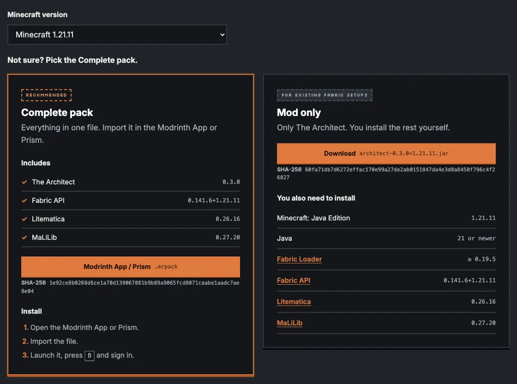Click The Architect version 0.3.0
Image resolution: width=517 pixels, height=384 pixels.
click(231, 182)
